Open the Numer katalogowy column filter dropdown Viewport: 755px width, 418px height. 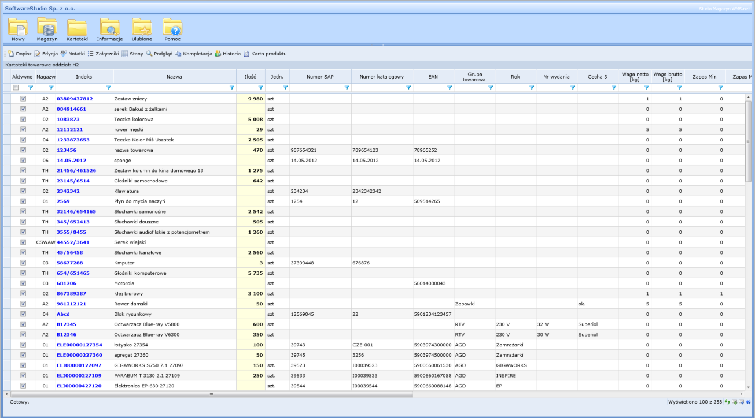[408, 88]
